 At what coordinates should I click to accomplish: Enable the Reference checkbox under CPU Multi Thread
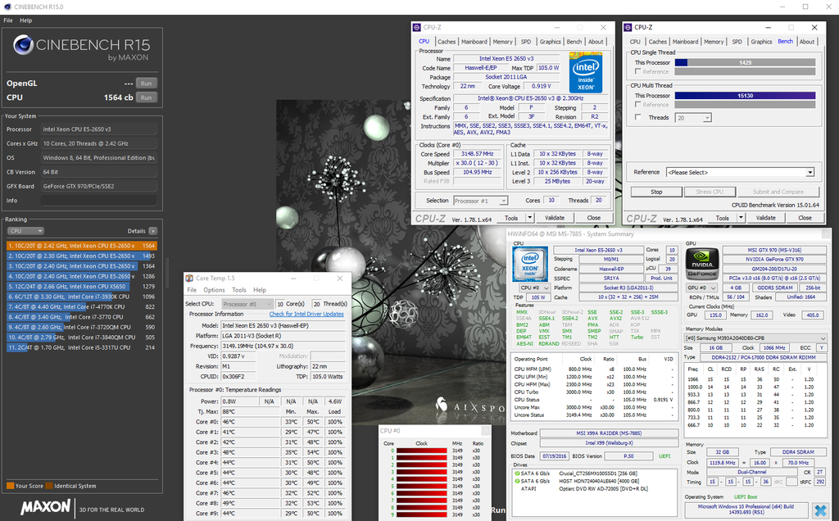[x=637, y=105]
